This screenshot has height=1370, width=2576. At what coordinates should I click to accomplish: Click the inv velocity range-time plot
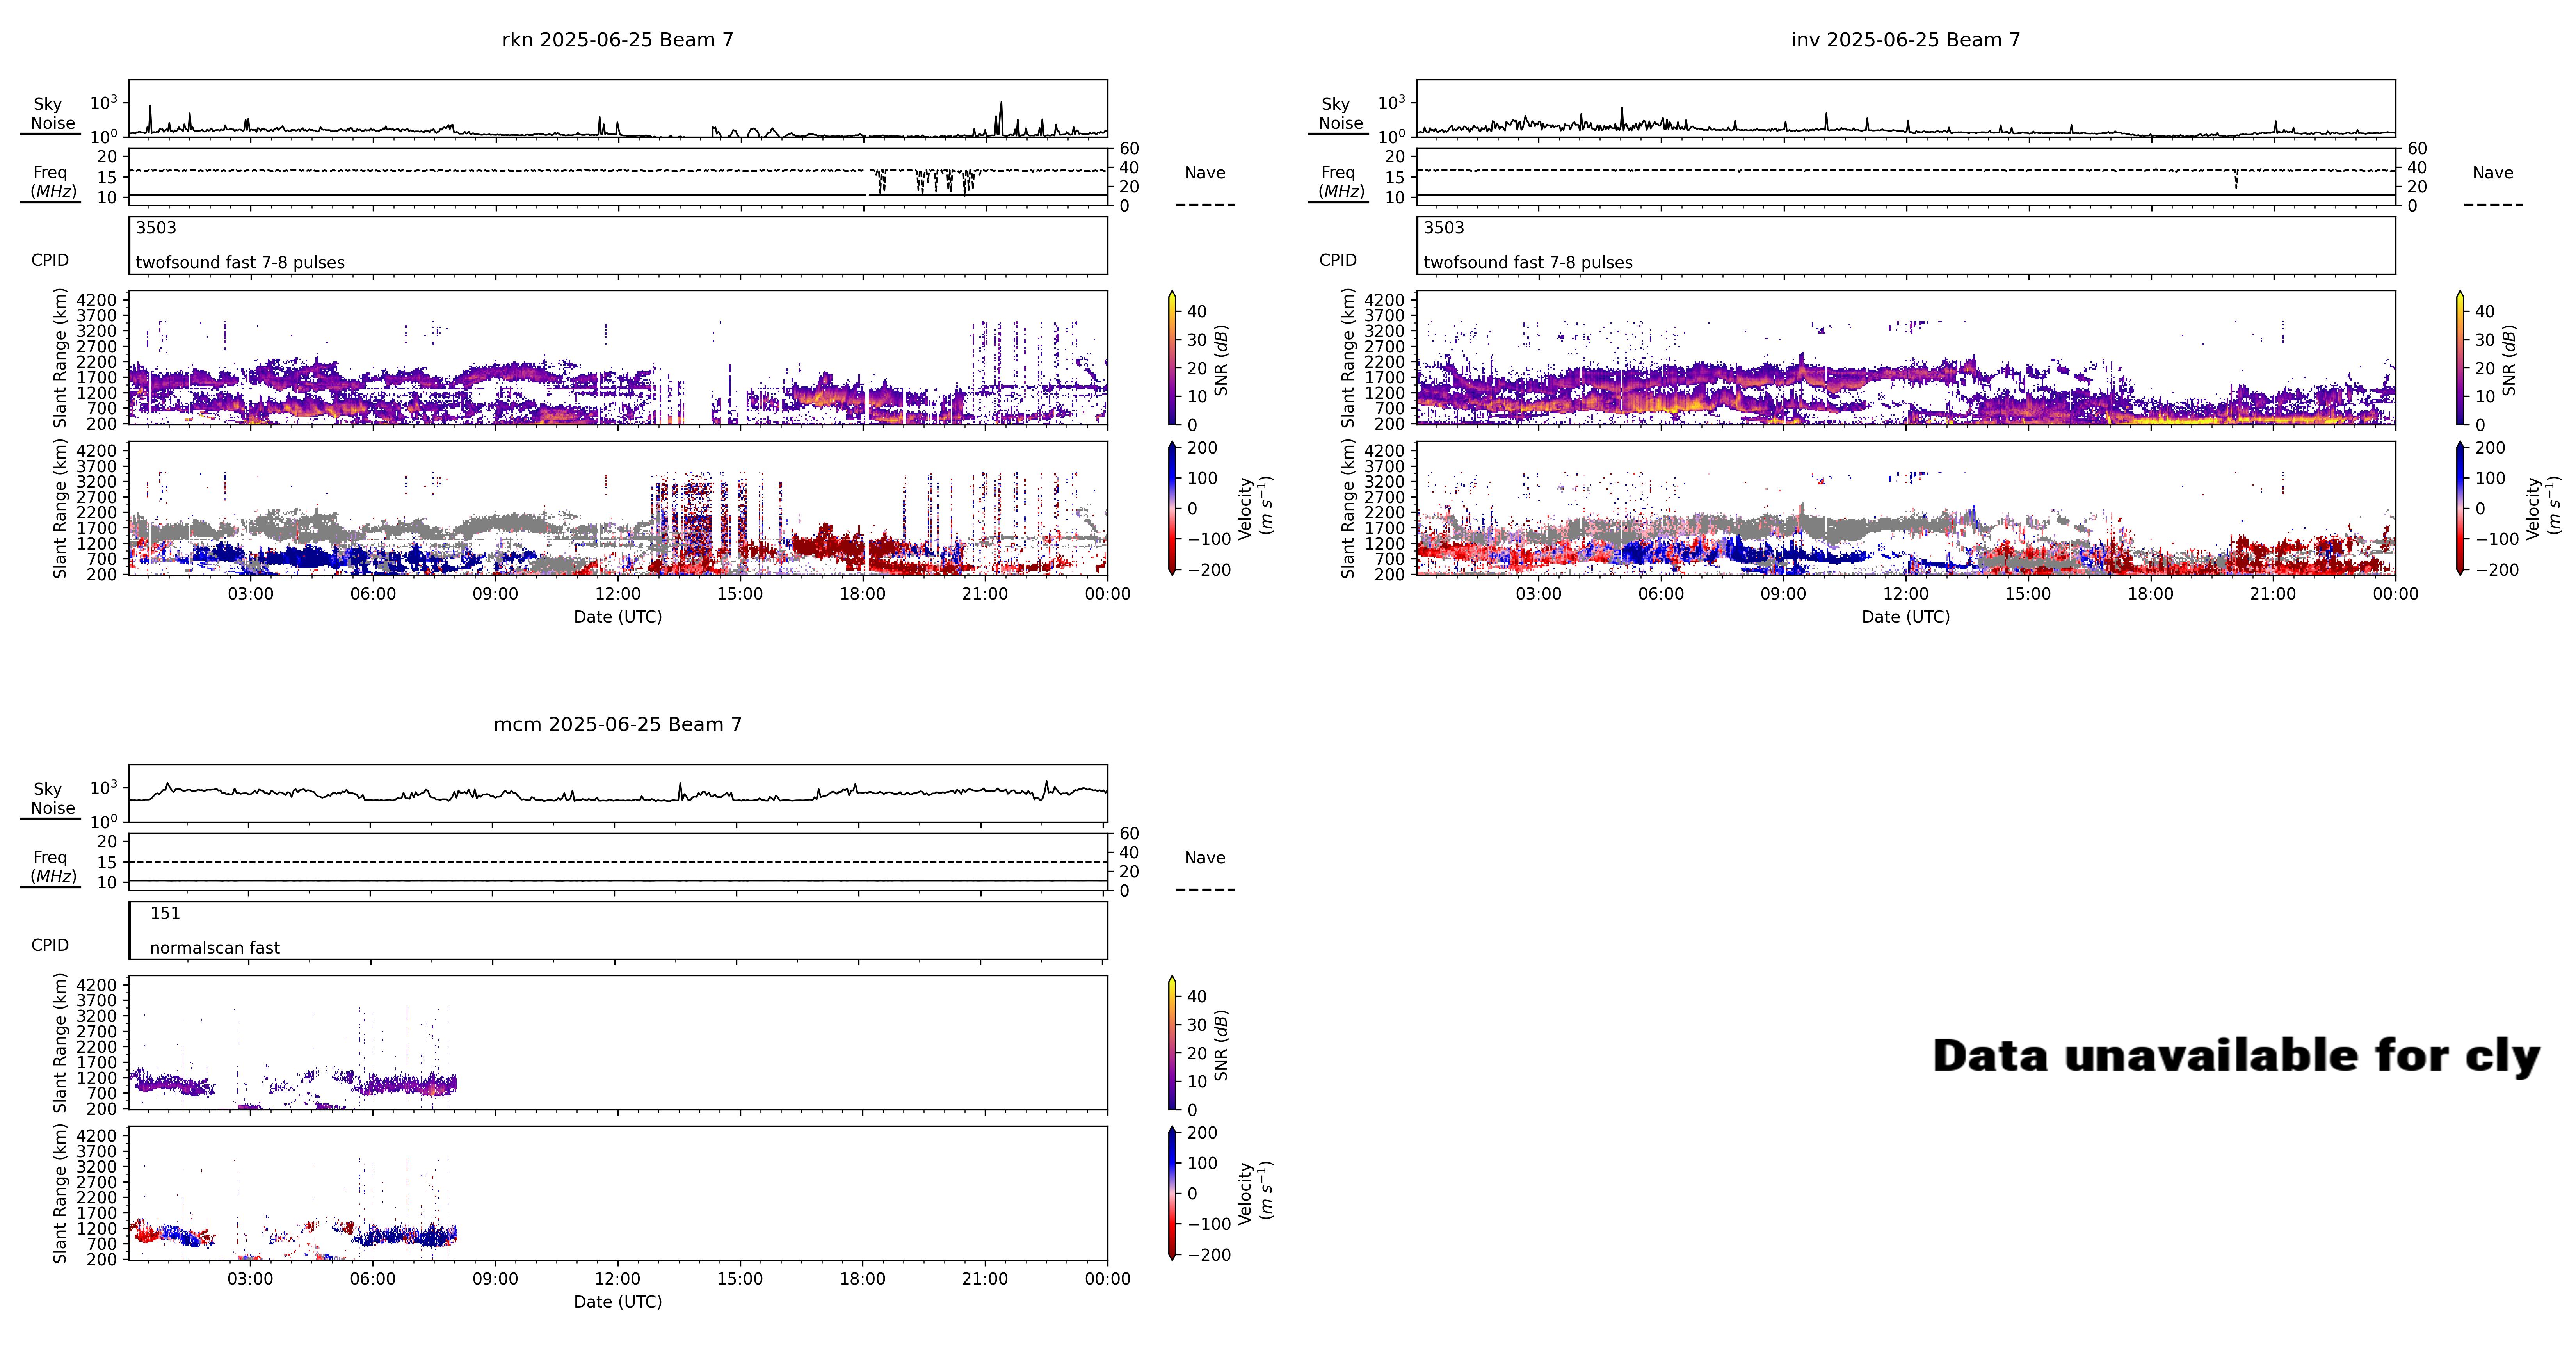coord(1906,508)
